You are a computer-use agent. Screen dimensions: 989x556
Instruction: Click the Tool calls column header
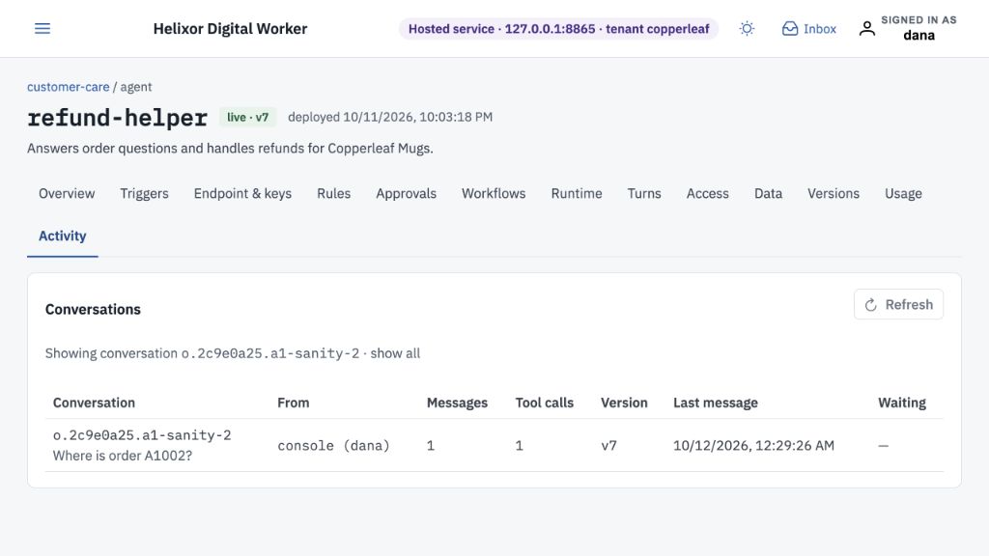(545, 403)
